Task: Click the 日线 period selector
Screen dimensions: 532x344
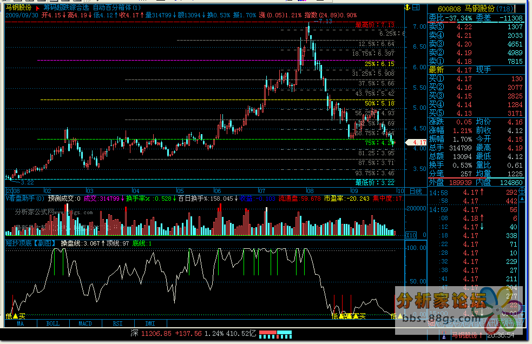Action: 416,191
